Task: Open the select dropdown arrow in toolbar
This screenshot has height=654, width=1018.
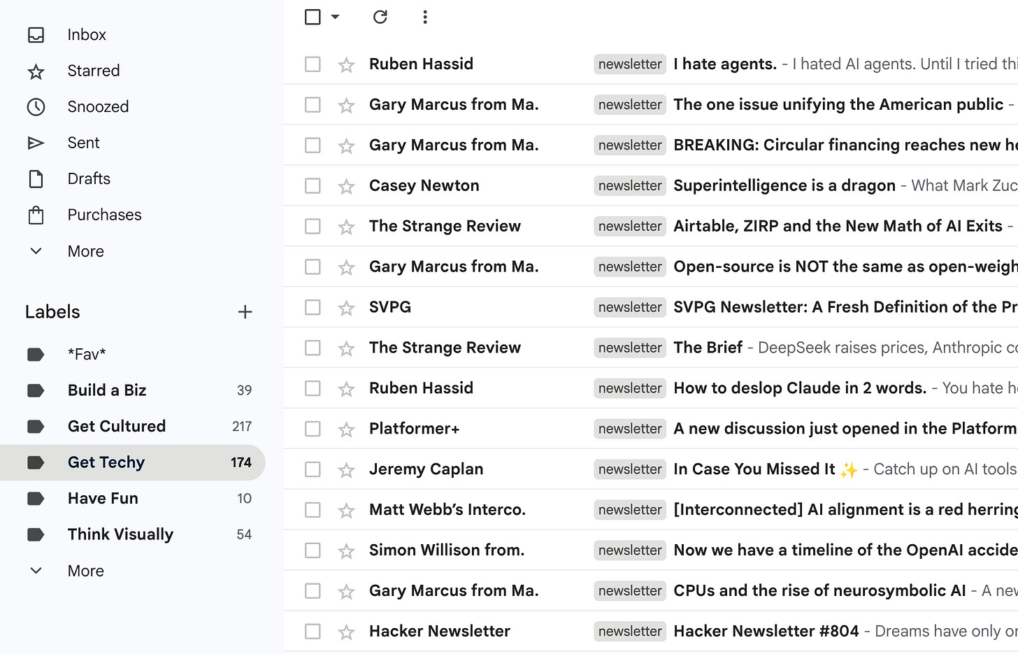Action: point(335,17)
